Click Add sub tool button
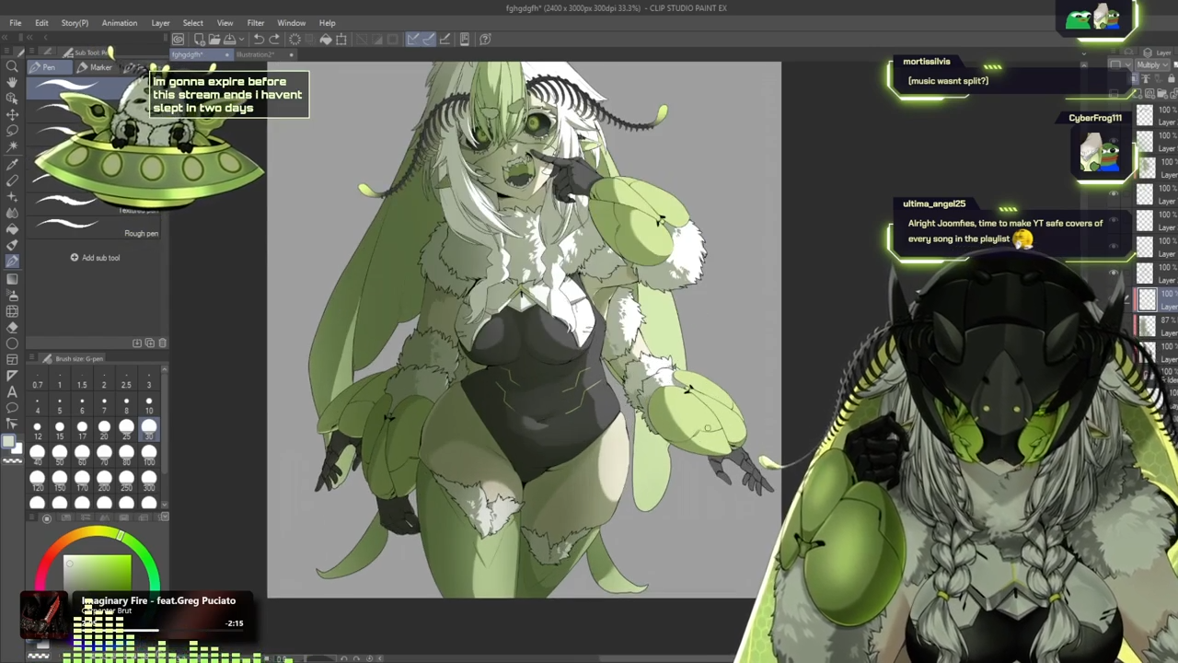The height and width of the screenshot is (663, 1178). (95, 258)
